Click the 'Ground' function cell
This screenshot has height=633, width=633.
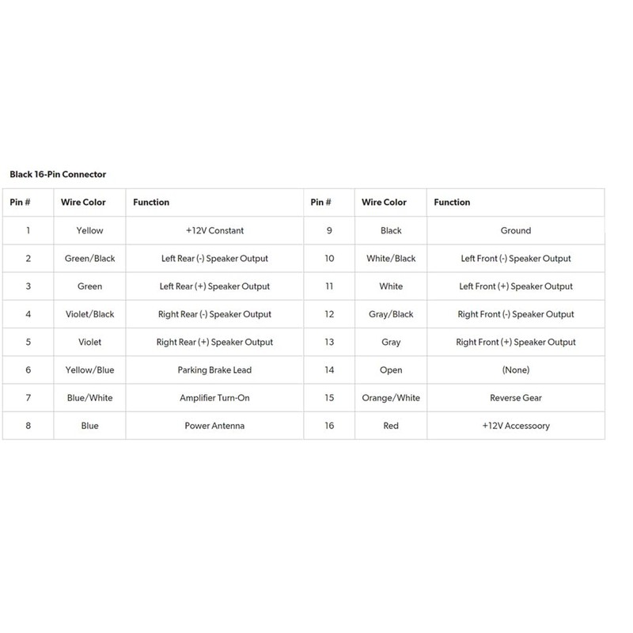(516, 231)
